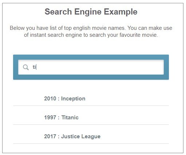
Task: Click the year '2010' in first result
Action: pos(50,99)
